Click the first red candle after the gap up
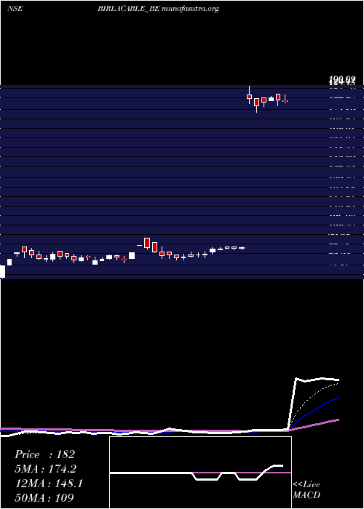The height and width of the screenshot is (509, 364). 249,97
